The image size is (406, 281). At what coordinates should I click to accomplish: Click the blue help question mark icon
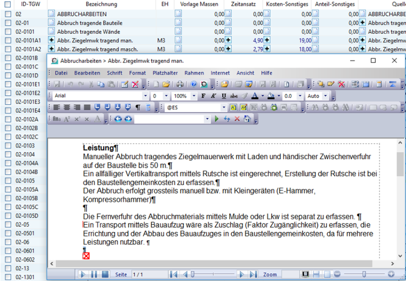[x=194, y=84]
